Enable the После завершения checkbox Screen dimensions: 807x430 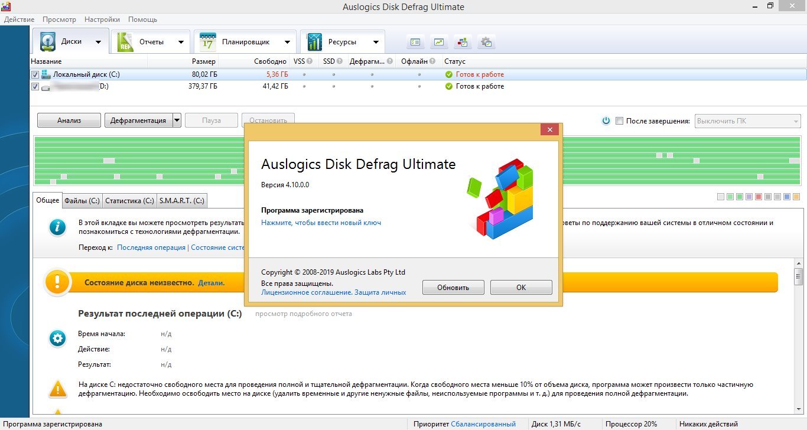pos(619,121)
